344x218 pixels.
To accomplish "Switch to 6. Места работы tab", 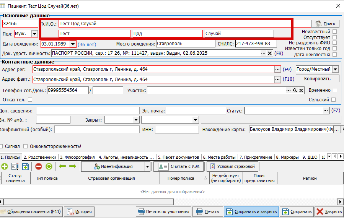I will click(x=219, y=157).
